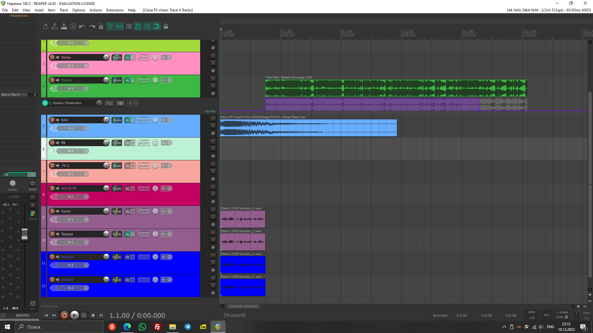The image size is (593, 333).
Task: Select the Bingo Blast.wav media item
Action: [x=308, y=128]
